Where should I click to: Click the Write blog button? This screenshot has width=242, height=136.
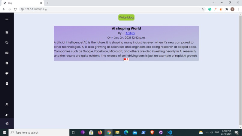[126, 17]
